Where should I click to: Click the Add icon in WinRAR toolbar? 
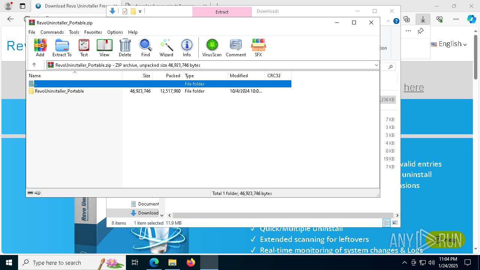tap(40, 48)
